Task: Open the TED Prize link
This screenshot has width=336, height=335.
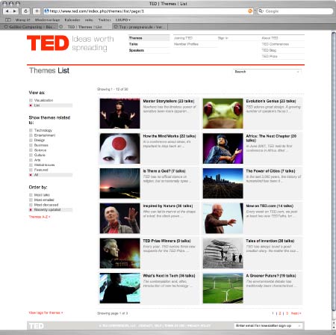Action: [x=270, y=56]
